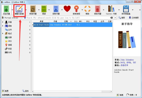Image resolution: width=142 pixels, height=98 pixels.
Task: Click Layout (布局) button in status bar
Action: 120,95
